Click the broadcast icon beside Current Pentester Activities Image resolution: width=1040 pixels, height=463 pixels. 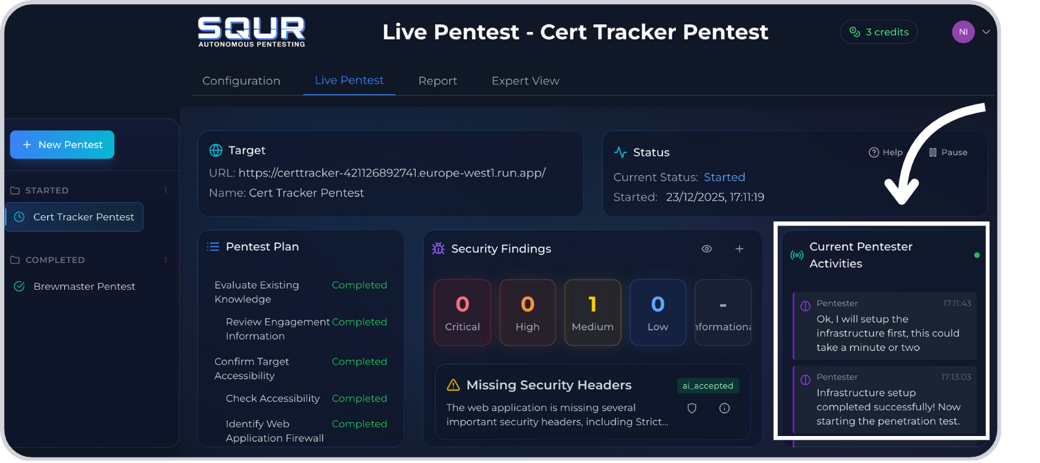797,255
